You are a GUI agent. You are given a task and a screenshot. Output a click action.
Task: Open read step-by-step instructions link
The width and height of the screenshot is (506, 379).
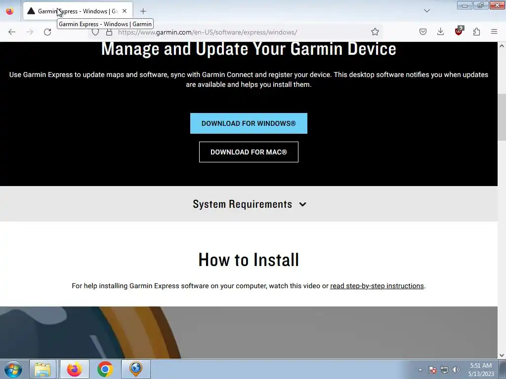pyautogui.click(x=377, y=286)
